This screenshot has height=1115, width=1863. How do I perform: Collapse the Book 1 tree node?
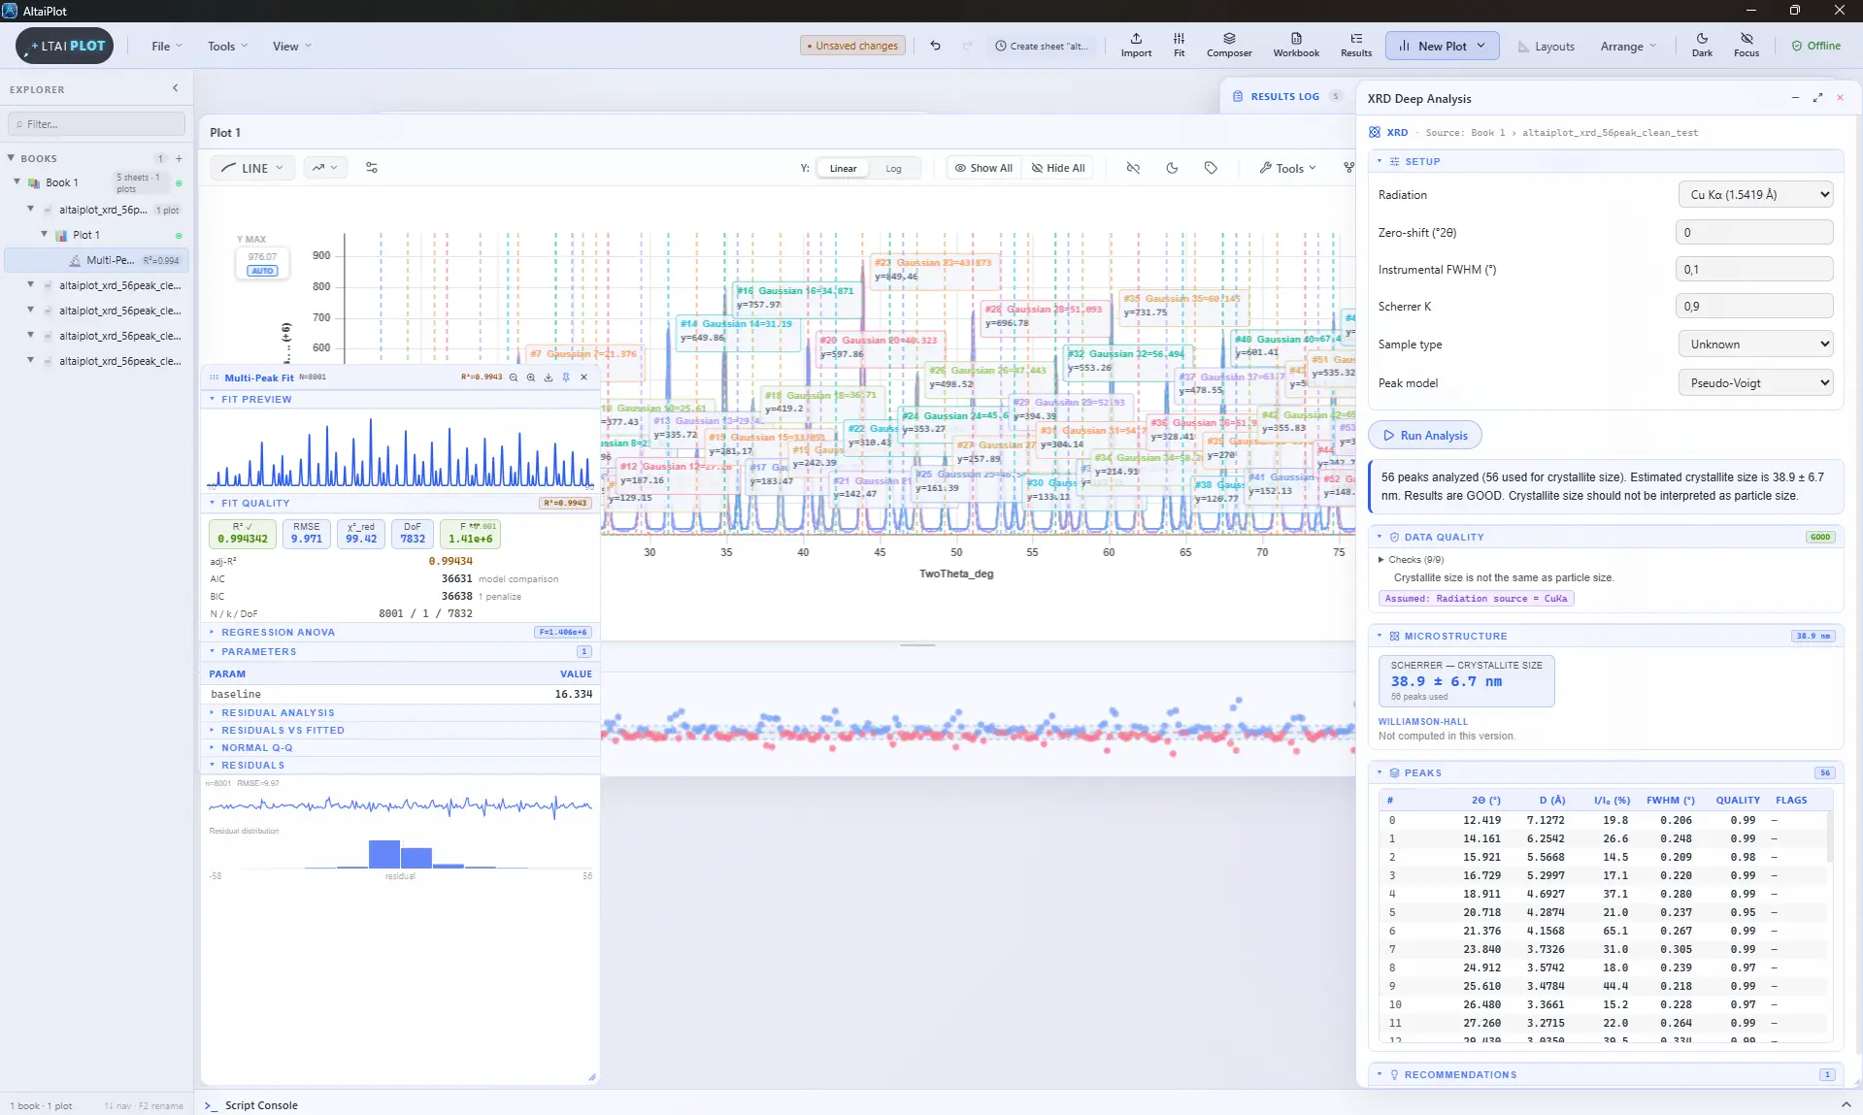(17, 182)
